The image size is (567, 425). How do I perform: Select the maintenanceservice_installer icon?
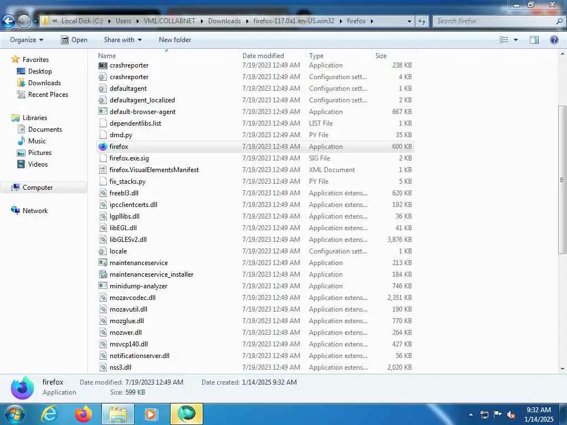[103, 274]
